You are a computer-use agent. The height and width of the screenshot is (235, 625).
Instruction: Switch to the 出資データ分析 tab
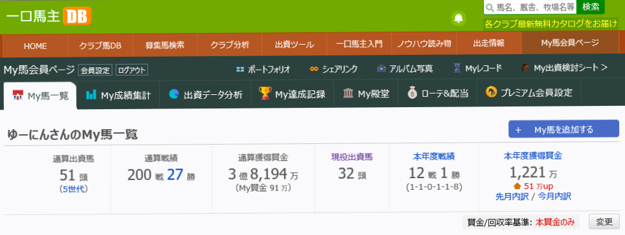click(206, 95)
